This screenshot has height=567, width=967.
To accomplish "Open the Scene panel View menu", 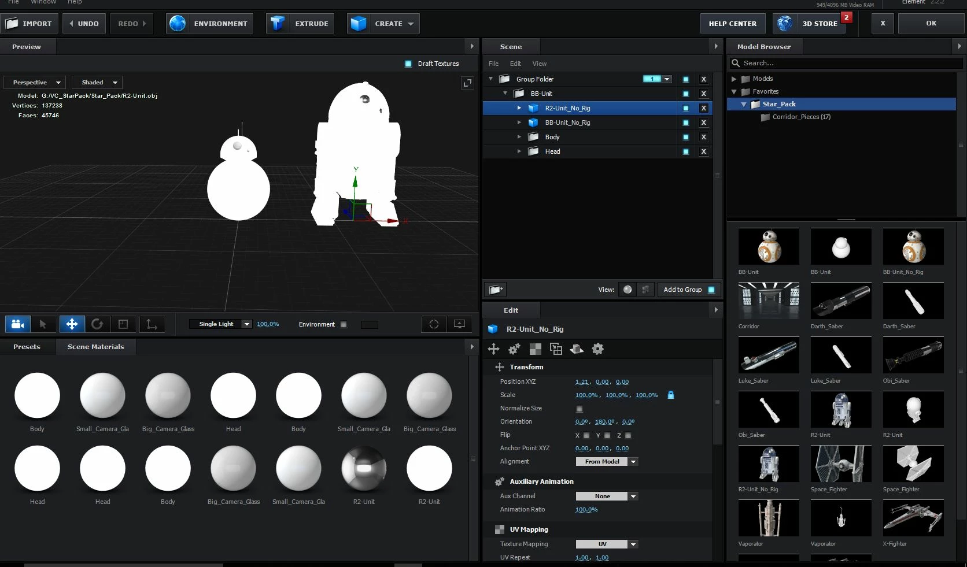I will click(x=540, y=64).
